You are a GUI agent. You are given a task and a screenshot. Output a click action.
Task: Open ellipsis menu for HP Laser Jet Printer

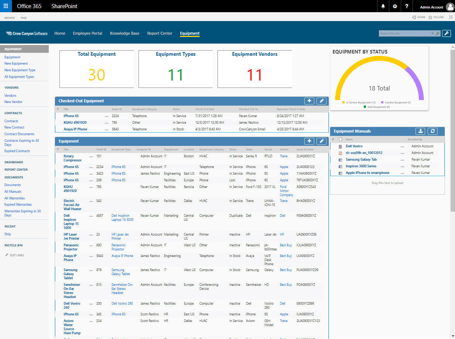(91, 234)
